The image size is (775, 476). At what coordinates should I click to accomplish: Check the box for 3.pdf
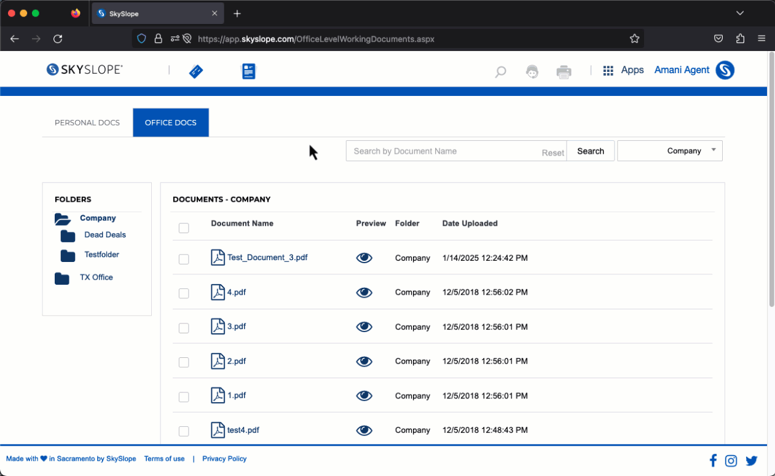pos(184,328)
